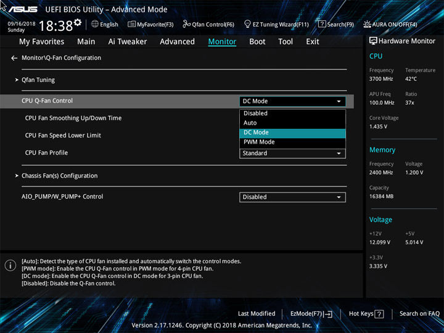Start EZ Tuning Wizard(F11) bulb icon
The width and height of the screenshot is (444, 333).
pyautogui.click(x=247, y=24)
